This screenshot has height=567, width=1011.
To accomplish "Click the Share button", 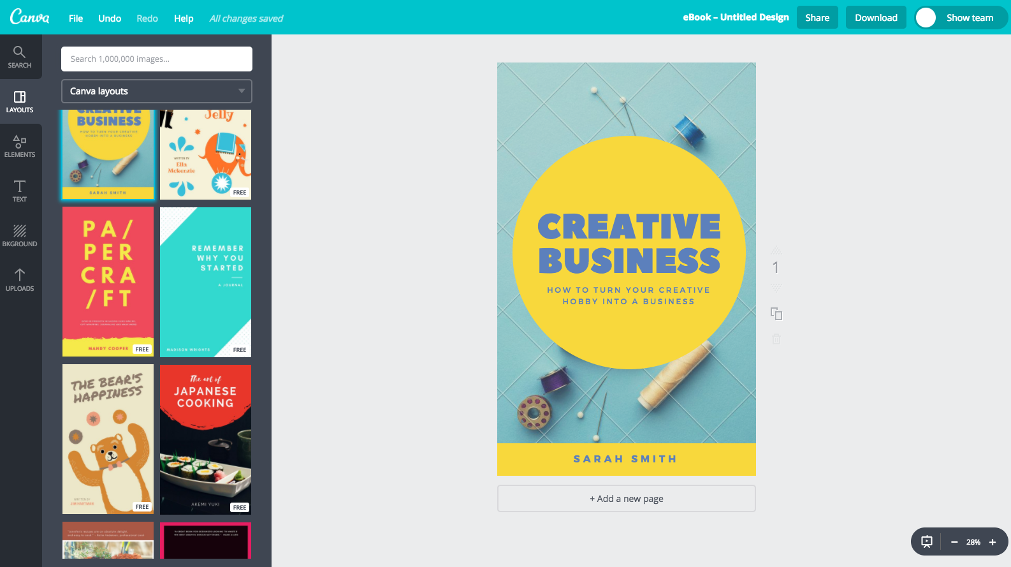I will pyautogui.click(x=817, y=18).
